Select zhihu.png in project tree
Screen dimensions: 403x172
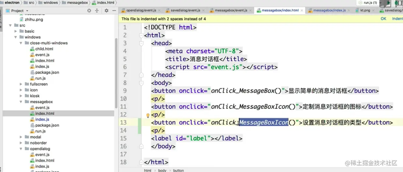pyautogui.click(x=34, y=20)
